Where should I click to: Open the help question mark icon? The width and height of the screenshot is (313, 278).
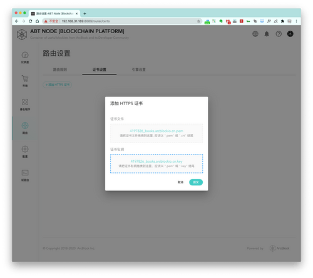pos(279,34)
